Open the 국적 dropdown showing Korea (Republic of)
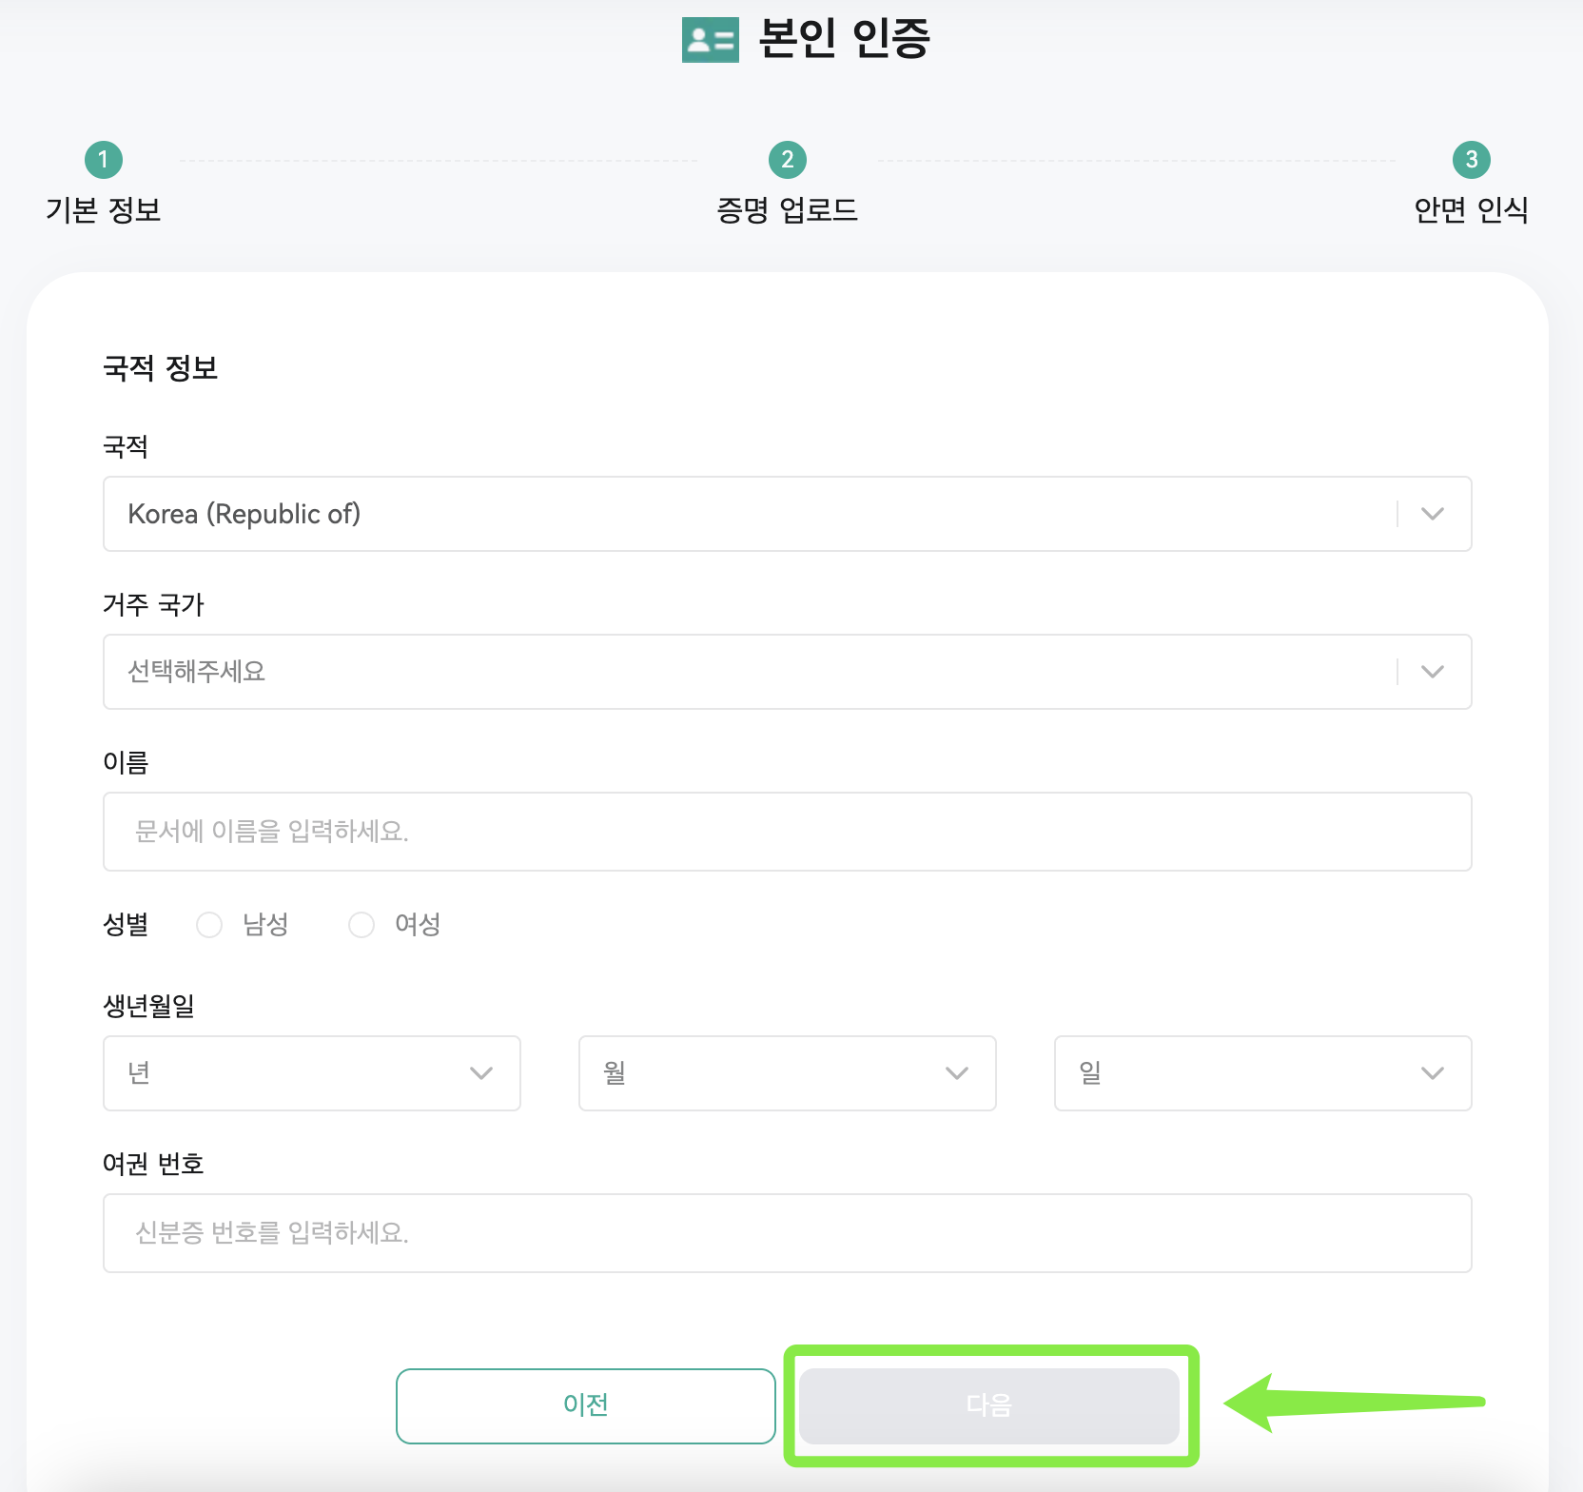 tap(788, 514)
